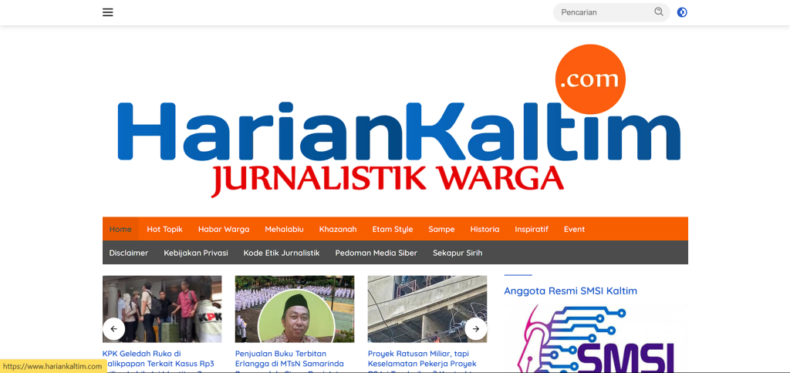Open the Home menu item
Screen dimensions: 790x373
(120, 229)
